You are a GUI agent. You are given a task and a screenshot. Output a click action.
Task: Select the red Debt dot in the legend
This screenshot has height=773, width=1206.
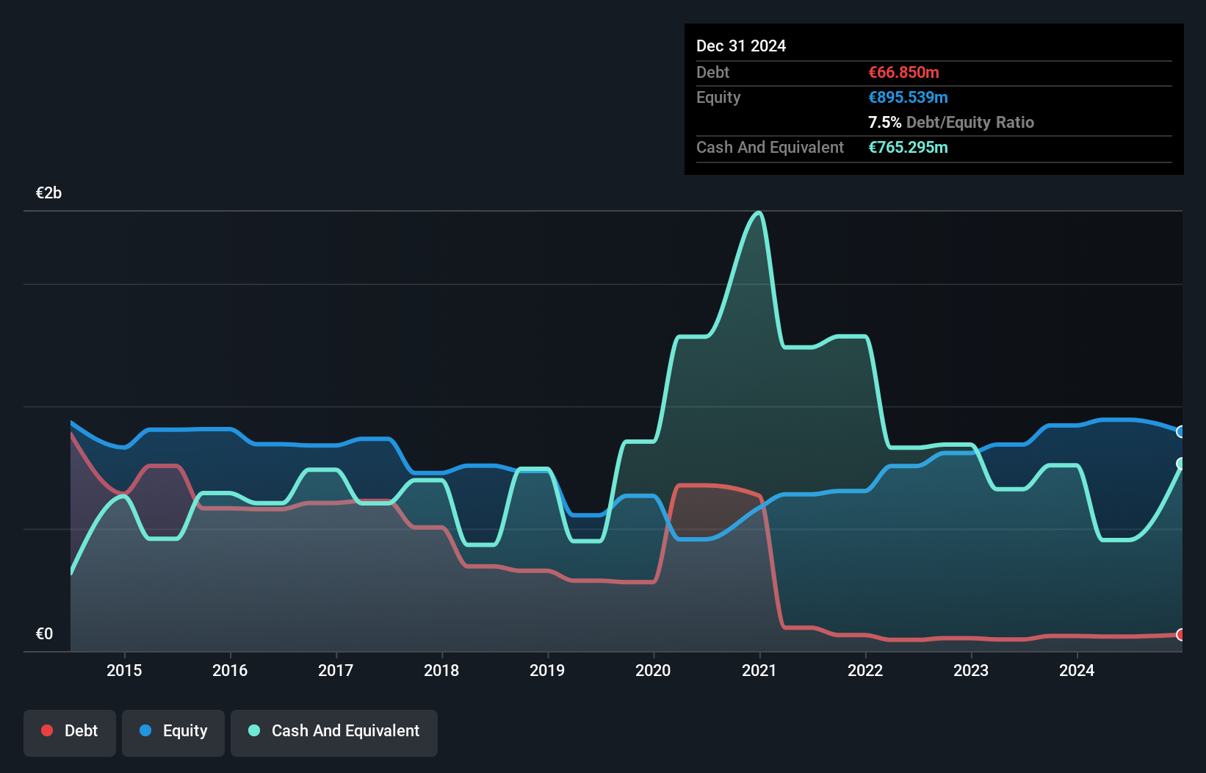coord(47,730)
